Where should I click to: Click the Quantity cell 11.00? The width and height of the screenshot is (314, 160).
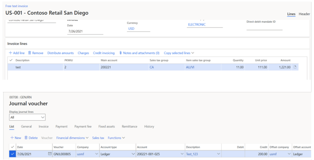[x=233, y=67]
